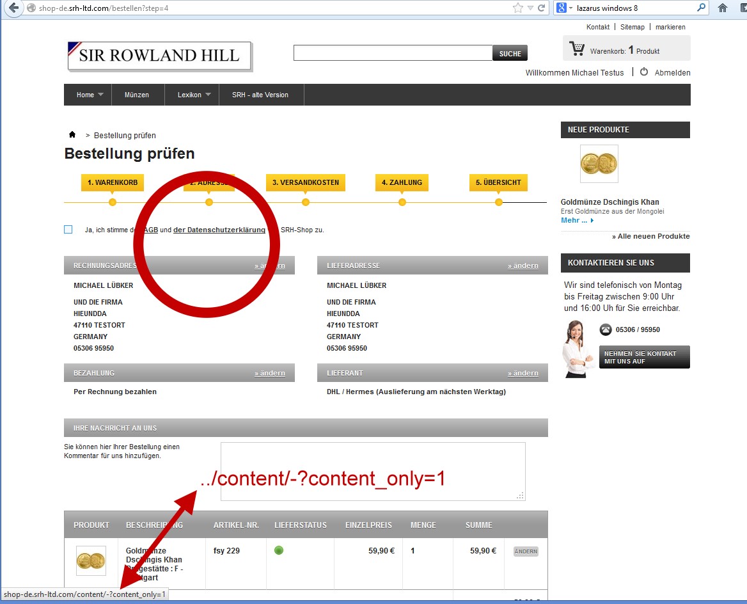Viewport: 747px width, 604px height.
Task: Open the URL history dropdown arrow
Action: [530, 8]
